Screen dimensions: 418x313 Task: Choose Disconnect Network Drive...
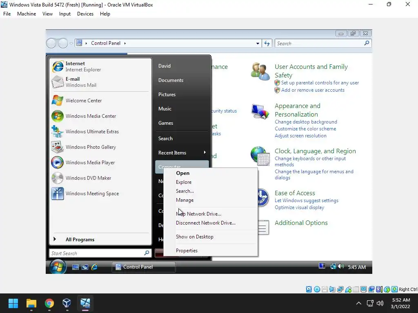[211, 223]
